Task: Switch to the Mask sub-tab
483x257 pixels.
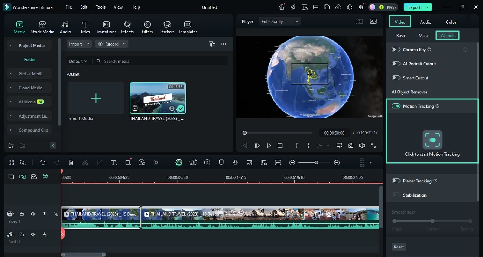Action: (424, 36)
